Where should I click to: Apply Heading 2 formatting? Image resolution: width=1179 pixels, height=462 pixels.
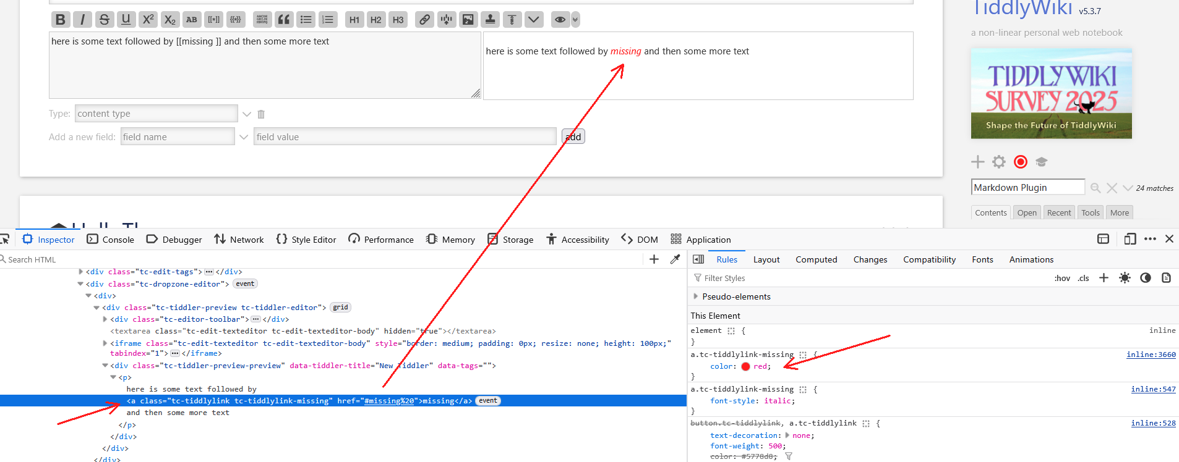[376, 20]
